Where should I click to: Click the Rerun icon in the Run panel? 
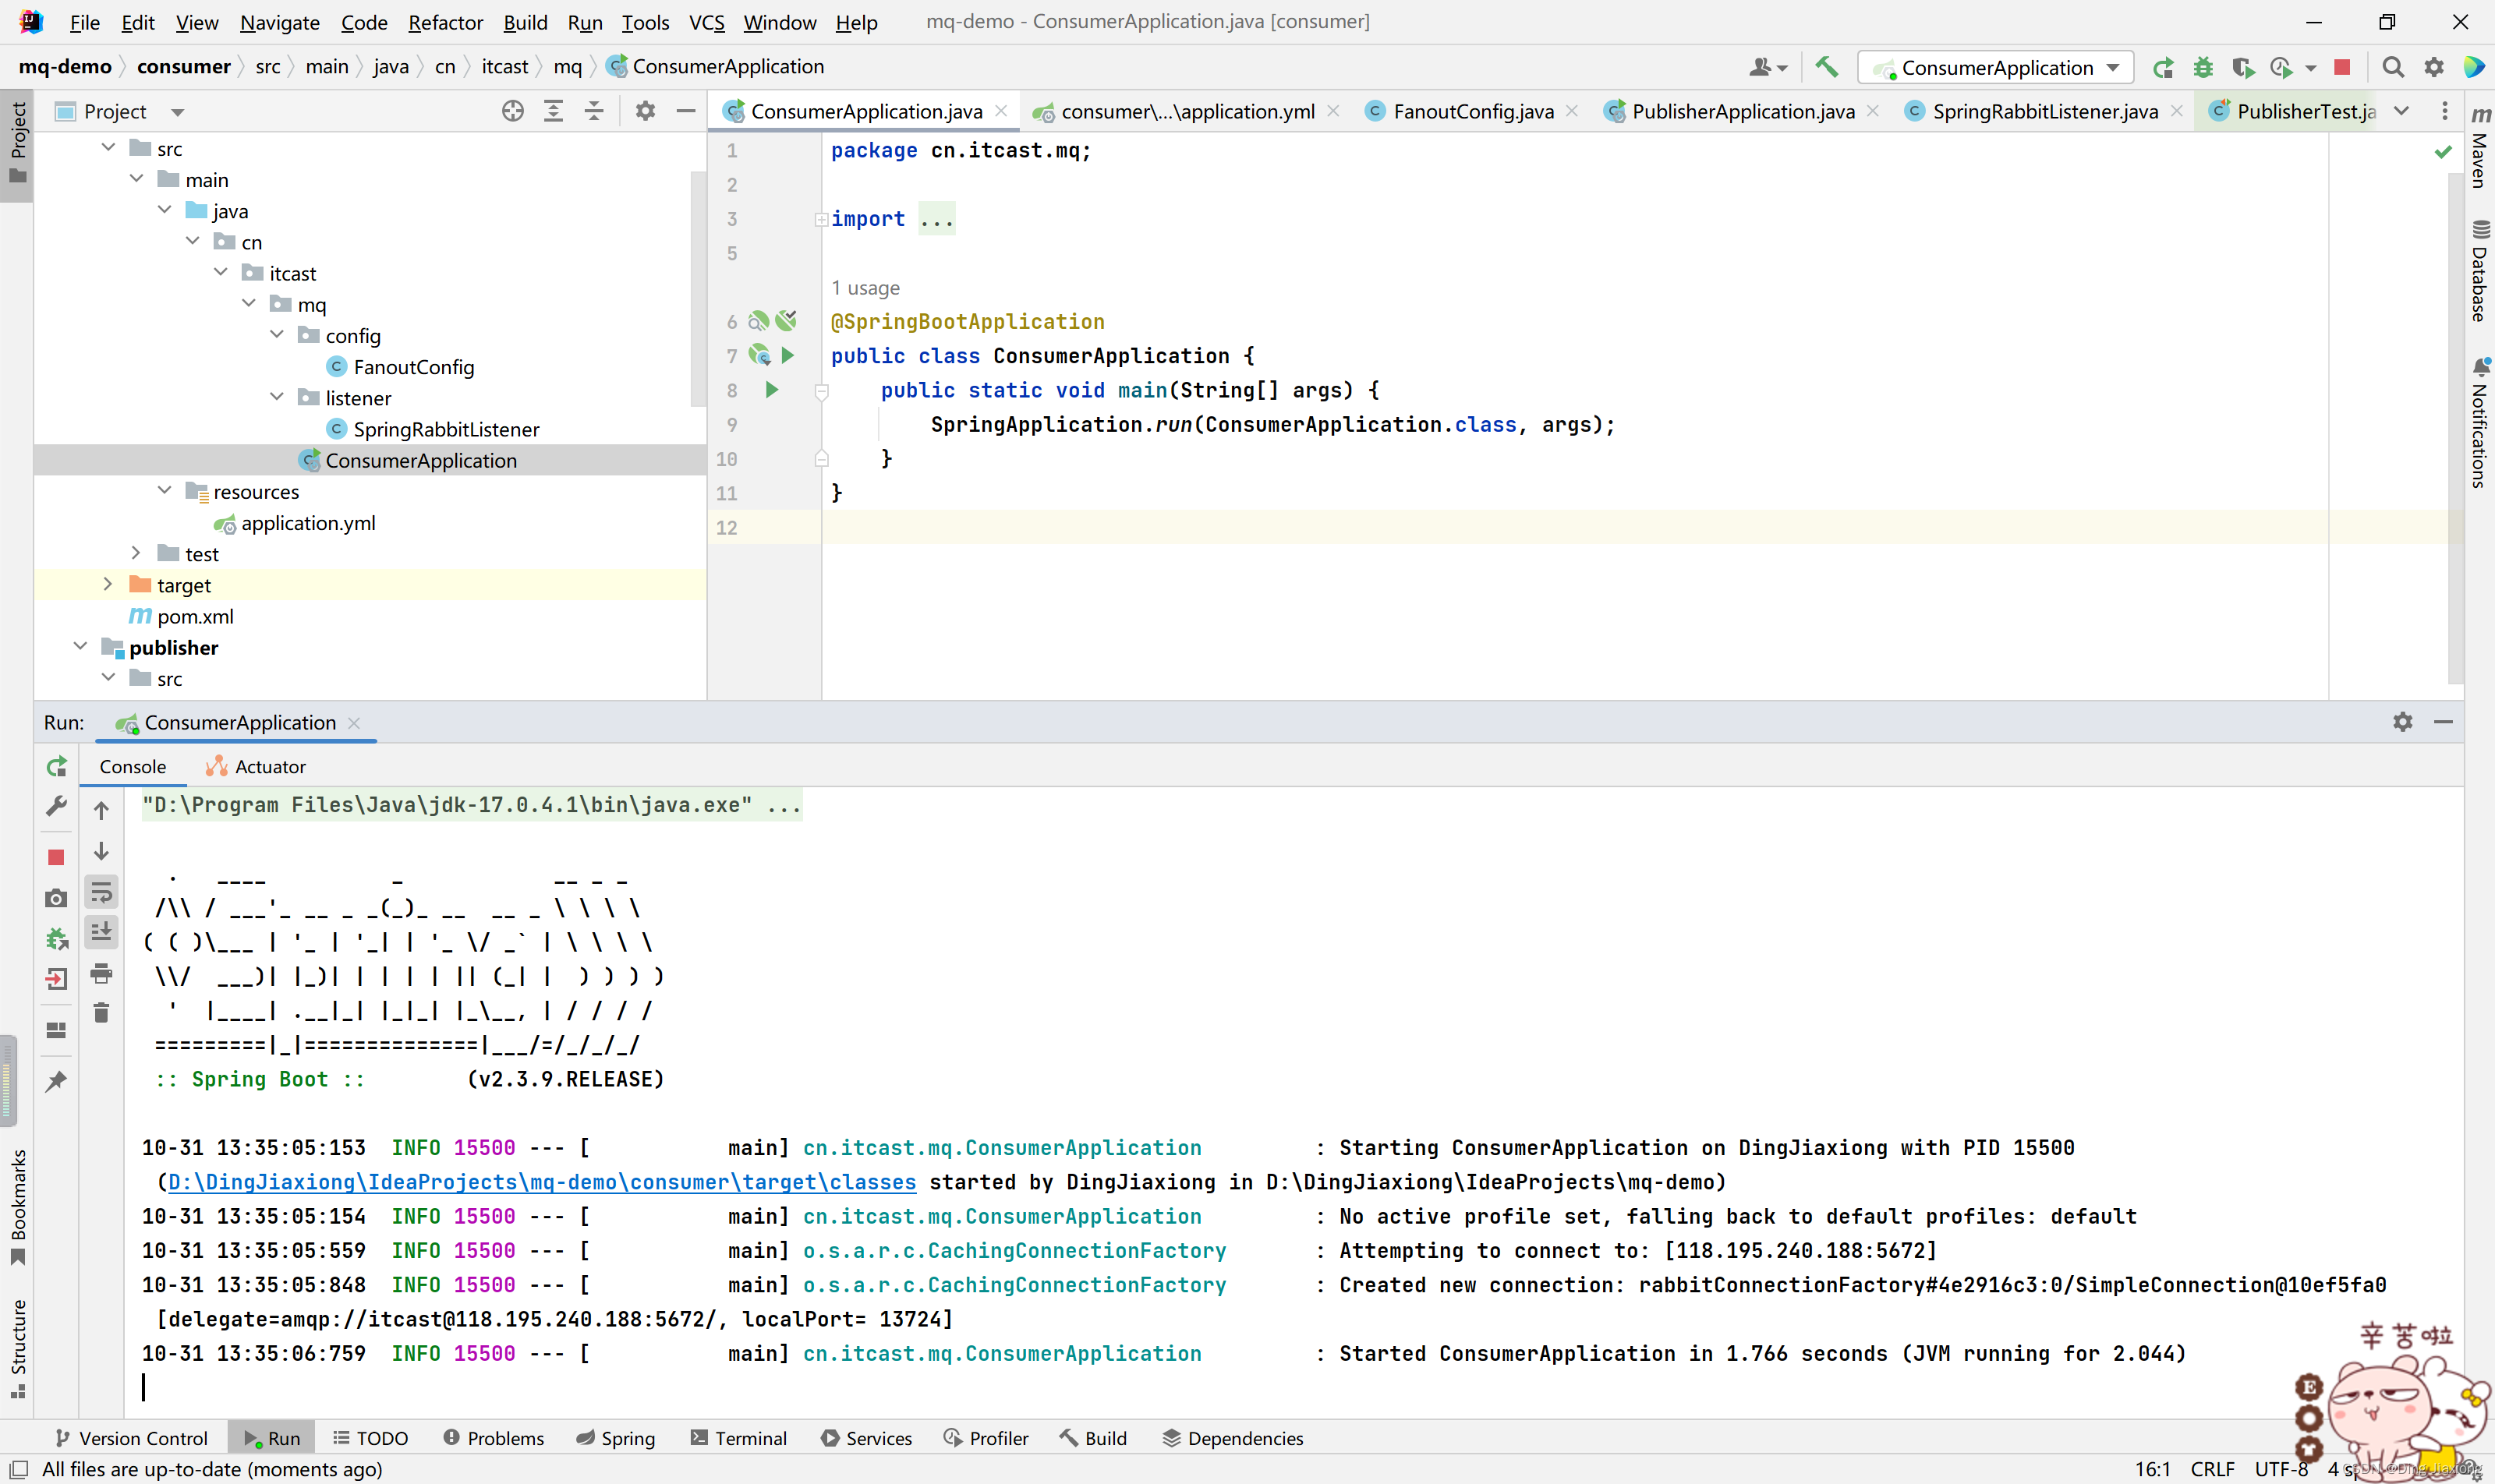57,766
